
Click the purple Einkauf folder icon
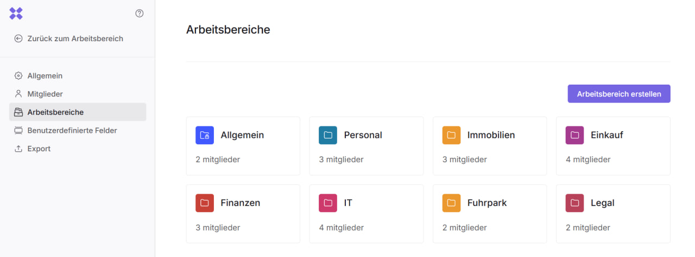click(x=574, y=135)
